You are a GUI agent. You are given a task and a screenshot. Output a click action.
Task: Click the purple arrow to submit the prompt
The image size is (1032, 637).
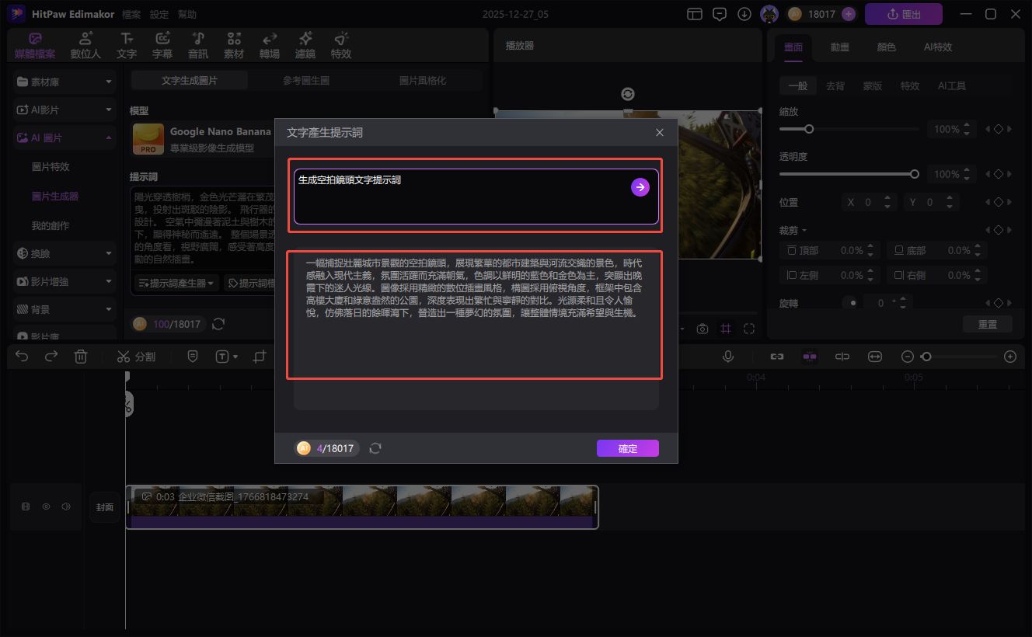click(640, 187)
